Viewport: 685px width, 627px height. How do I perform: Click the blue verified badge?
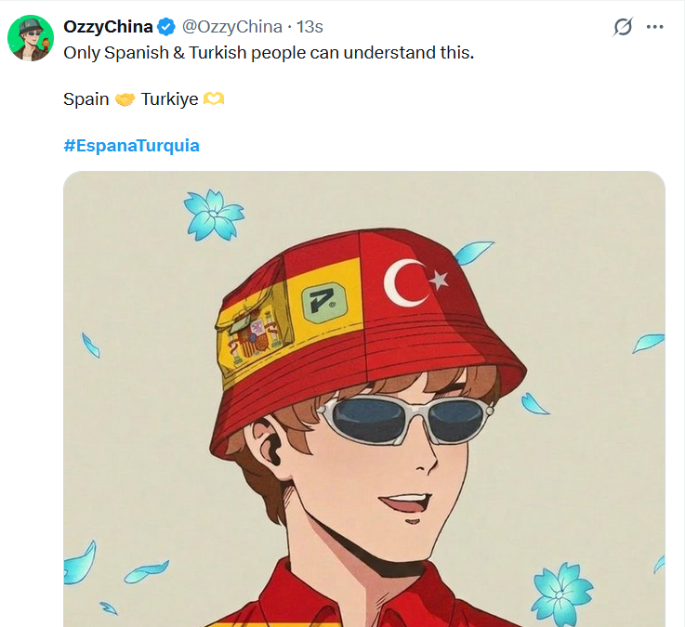(166, 27)
